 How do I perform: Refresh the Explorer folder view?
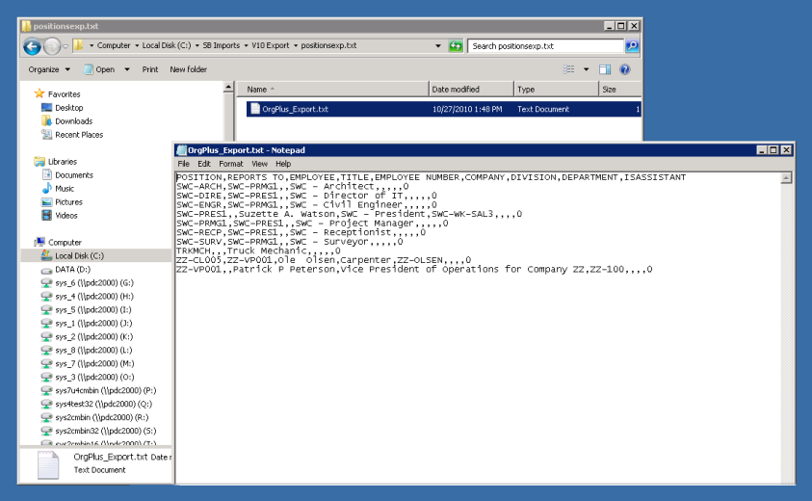pos(456,46)
